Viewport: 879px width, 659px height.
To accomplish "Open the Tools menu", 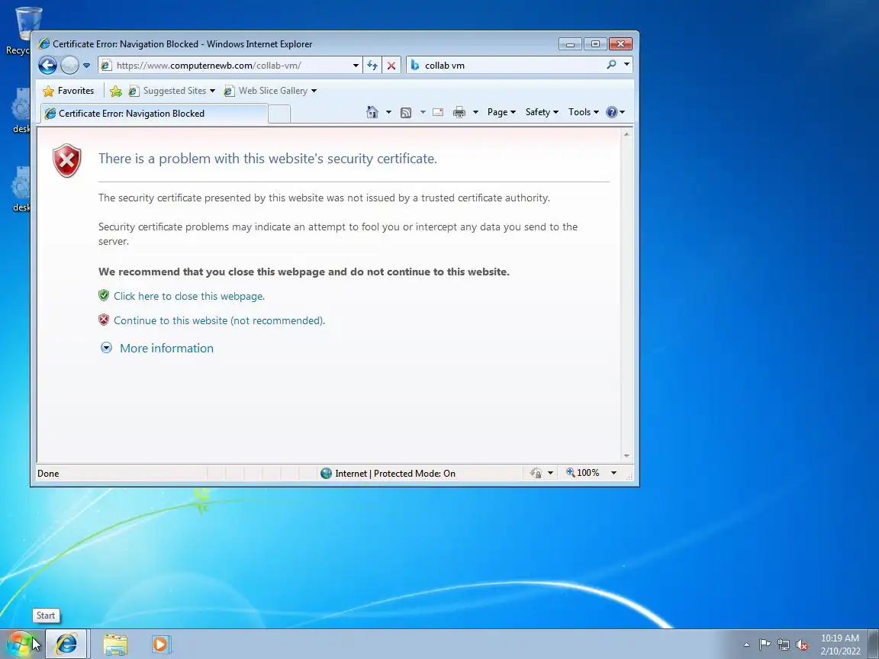I will click(x=584, y=112).
